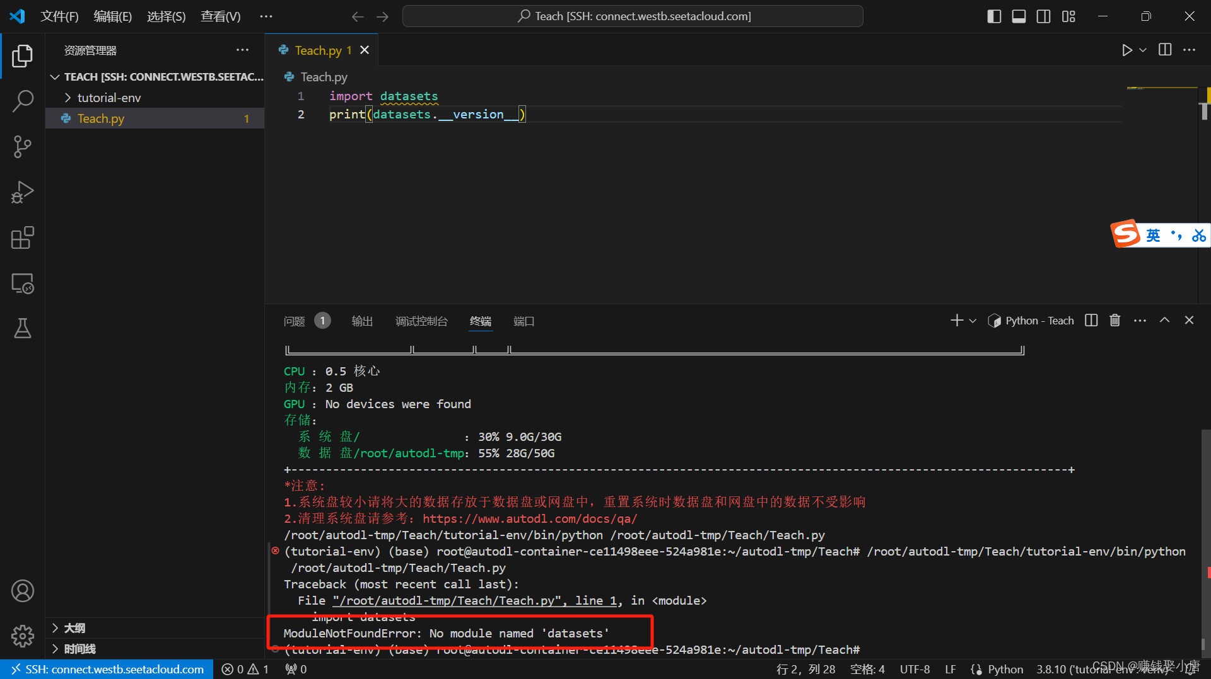Open Teach.py line 1 traceback link
Viewport: 1211px width, 679px height.
tap(474, 600)
